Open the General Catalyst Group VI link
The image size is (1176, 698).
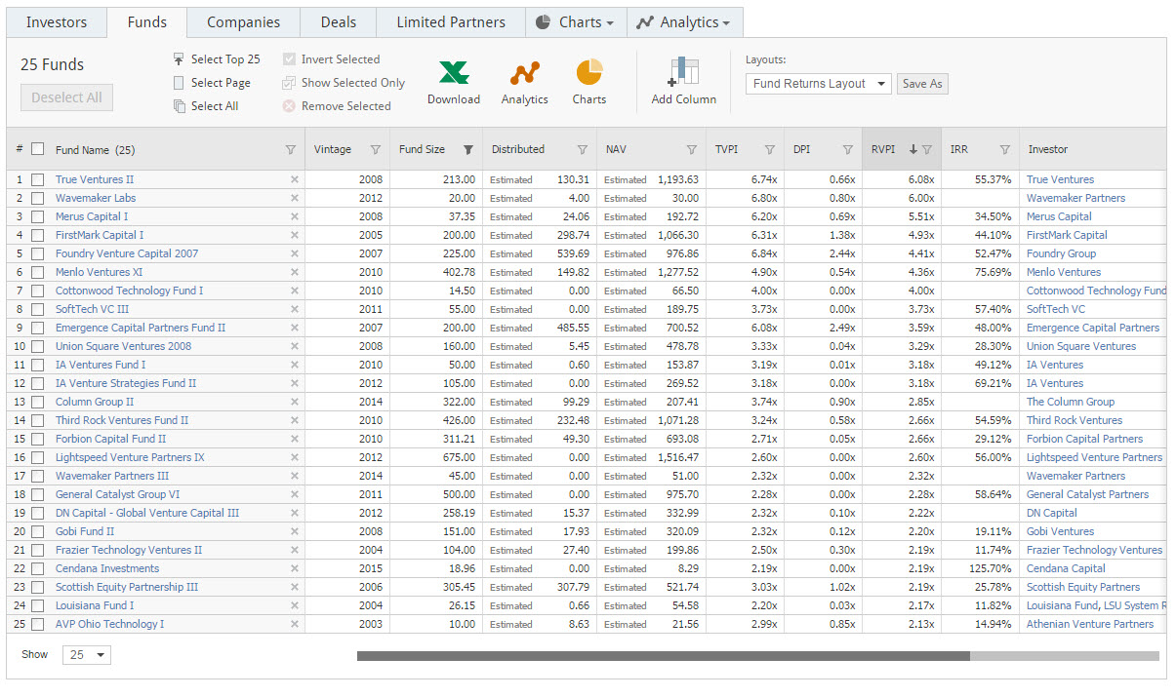click(x=118, y=495)
